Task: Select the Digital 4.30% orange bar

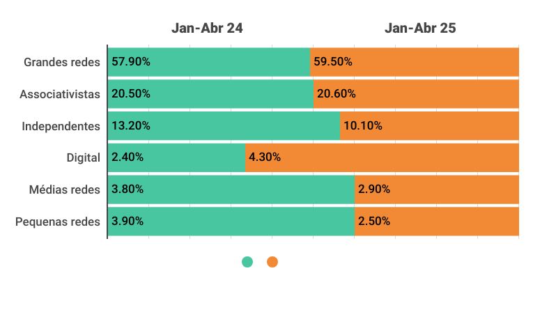Action: coord(383,157)
